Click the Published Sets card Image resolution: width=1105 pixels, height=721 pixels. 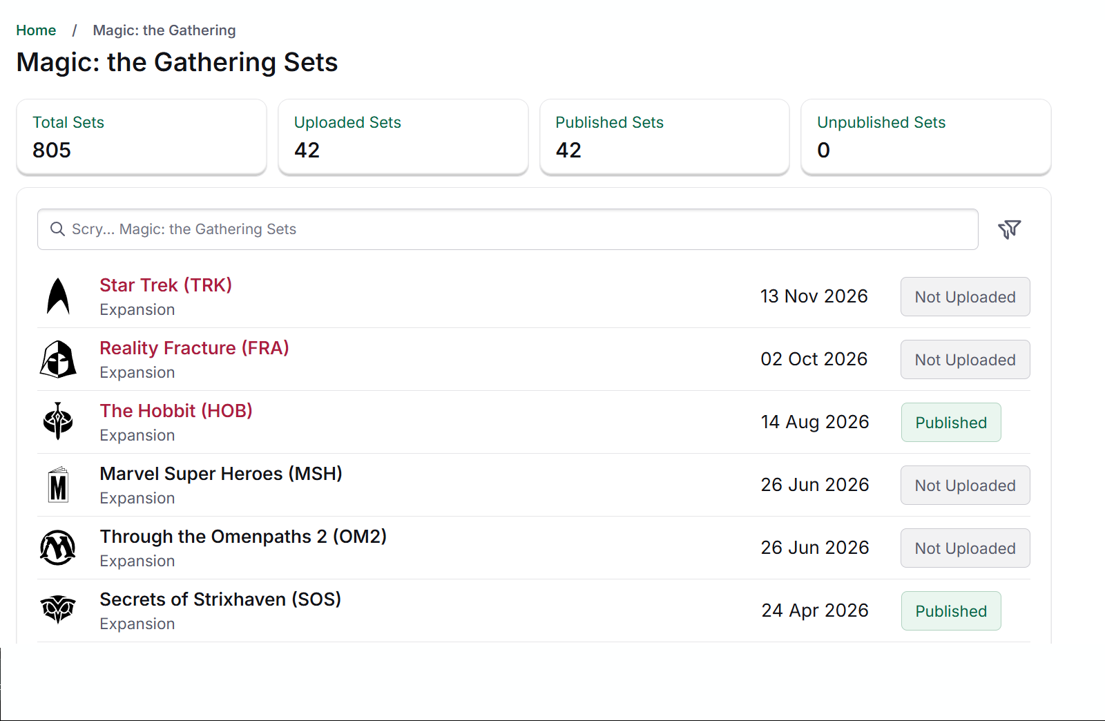[x=664, y=137]
